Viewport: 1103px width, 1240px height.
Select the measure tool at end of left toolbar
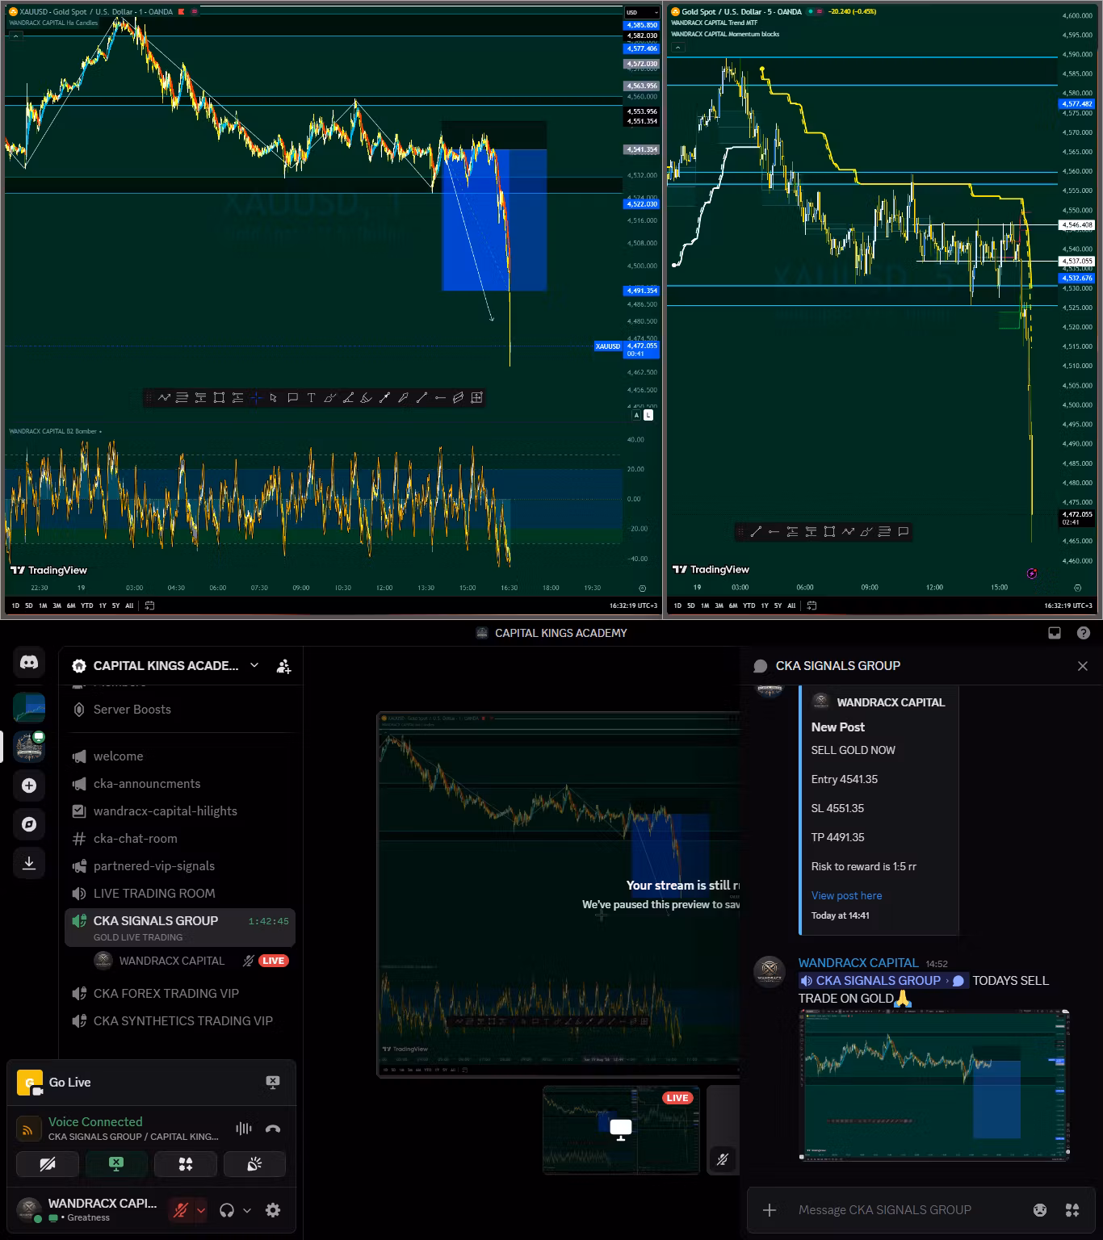(477, 397)
